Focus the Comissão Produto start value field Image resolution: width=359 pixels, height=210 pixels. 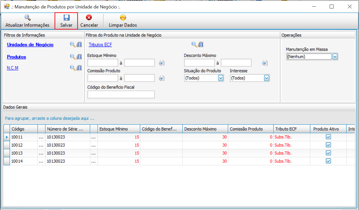coord(103,78)
